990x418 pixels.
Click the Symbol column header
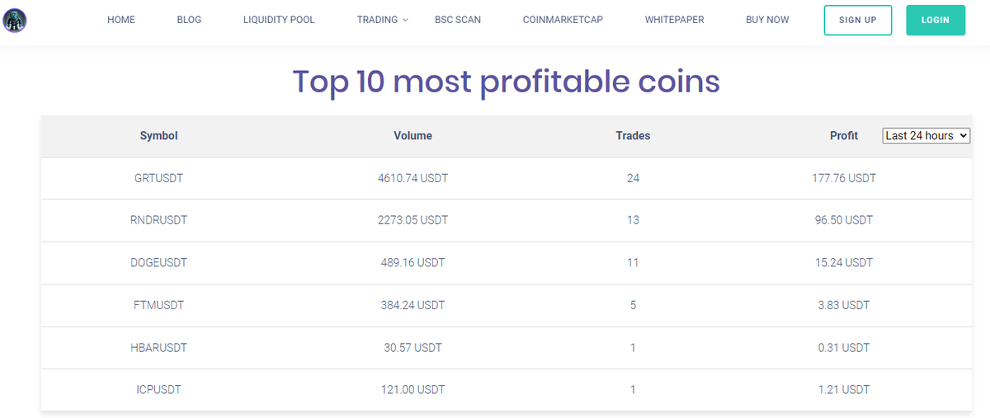pos(158,136)
